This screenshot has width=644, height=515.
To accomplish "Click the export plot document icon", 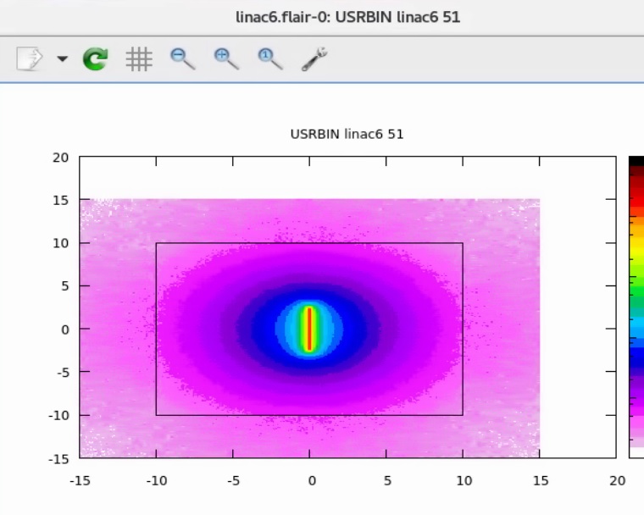I will coord(30,58).
